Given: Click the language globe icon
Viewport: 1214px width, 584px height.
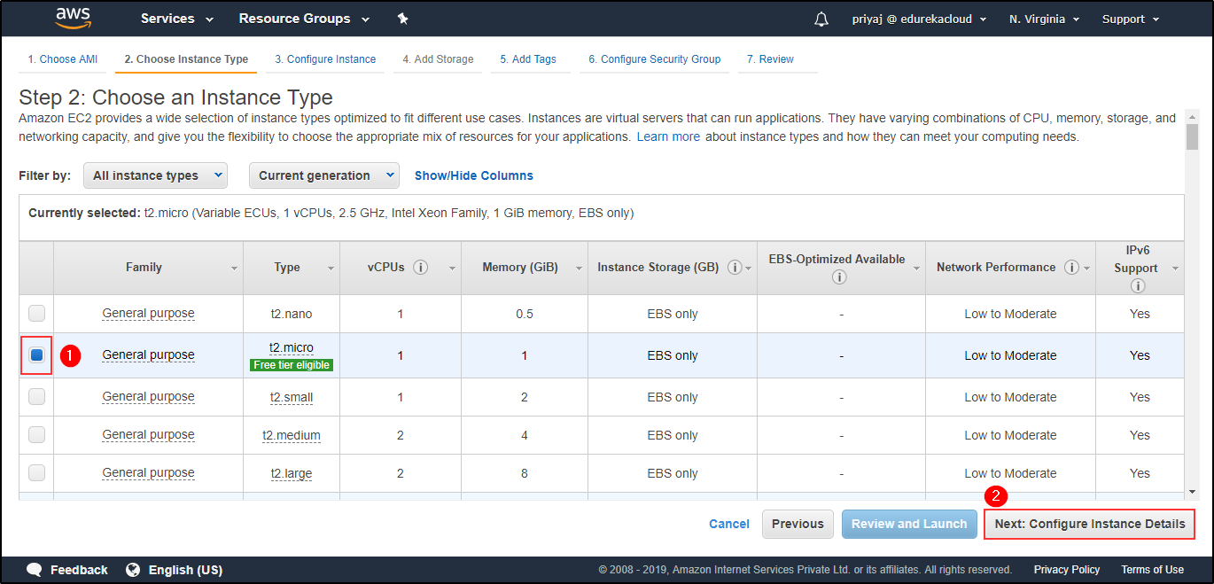Looking at the screenshot, I should pyautogui.click(x=133, y=570).
